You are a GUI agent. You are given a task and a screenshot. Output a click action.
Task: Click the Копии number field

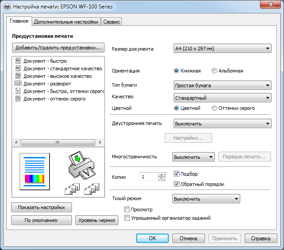click(149, 177)
